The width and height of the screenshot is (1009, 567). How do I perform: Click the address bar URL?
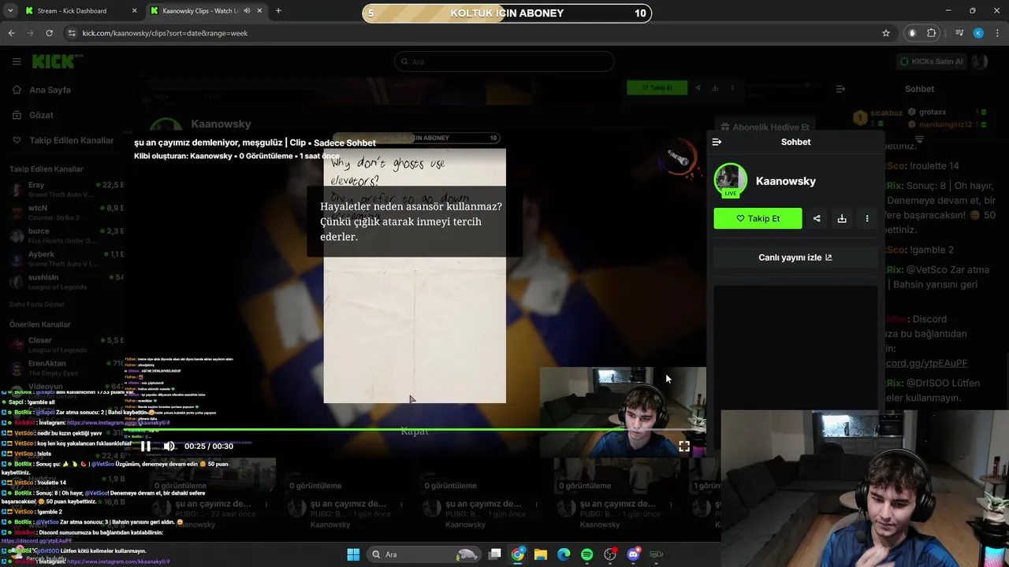coord(165,33)
